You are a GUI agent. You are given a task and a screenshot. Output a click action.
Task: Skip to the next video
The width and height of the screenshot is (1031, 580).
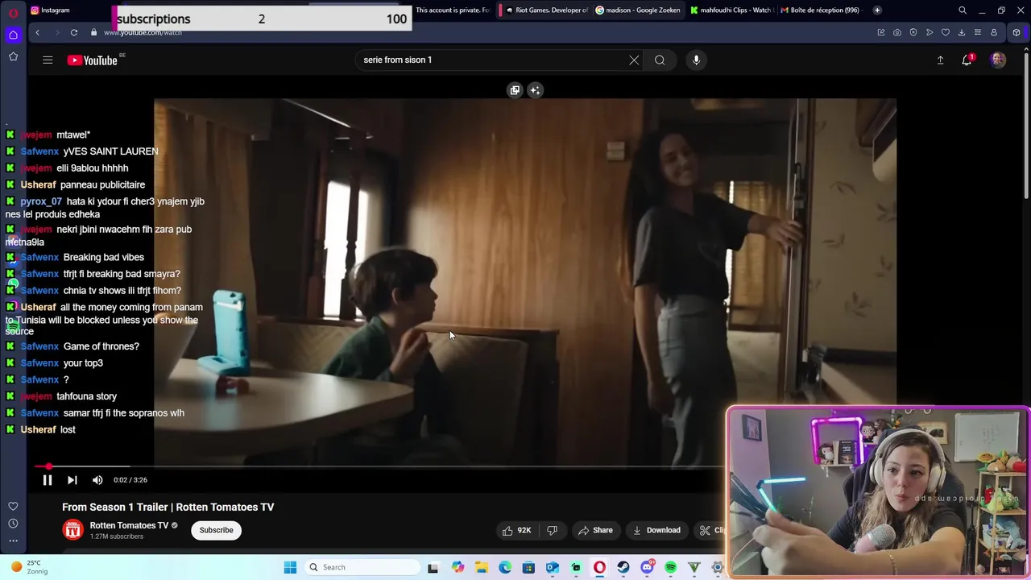point(72,480)
